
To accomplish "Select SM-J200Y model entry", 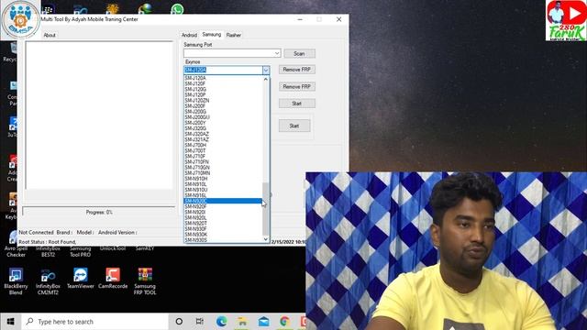I will click(223, 123).
